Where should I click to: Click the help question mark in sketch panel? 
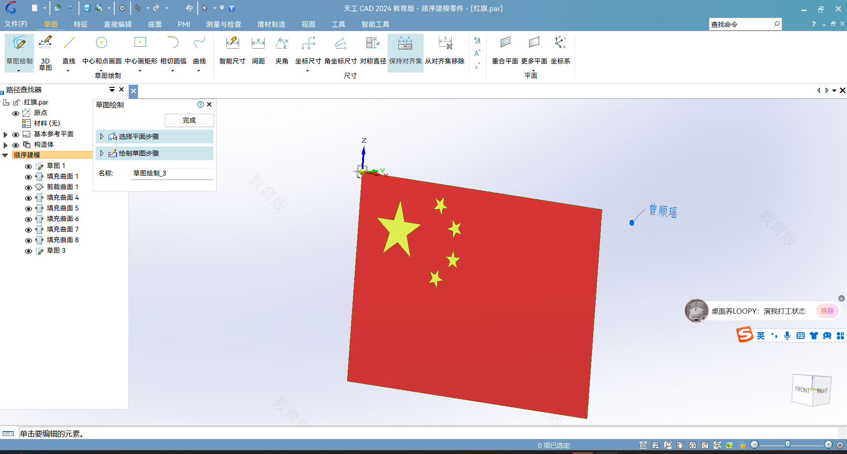point(200,105)
